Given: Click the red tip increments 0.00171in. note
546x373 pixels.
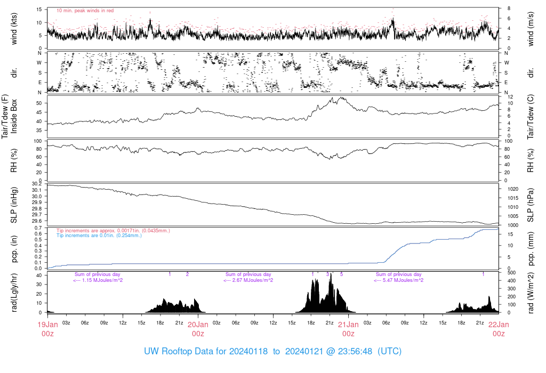Looking at the screenshot, I should 113,230.
